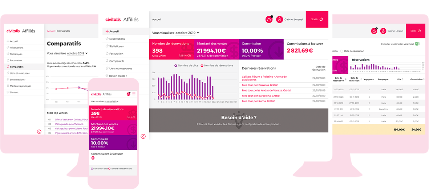Click the "Besoin d'aide ?" gray banner
429x189 pixels.
click(239, 120)
